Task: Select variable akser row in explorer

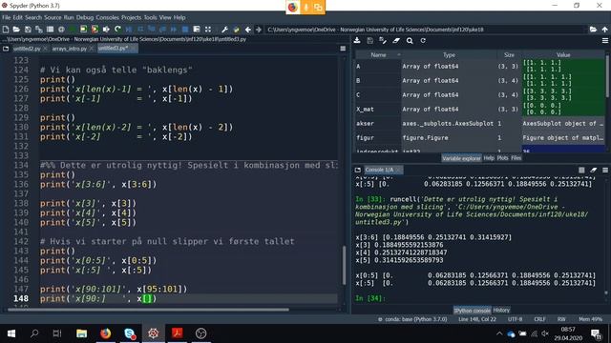Action: pyautogui.click(x=479, y=123)
